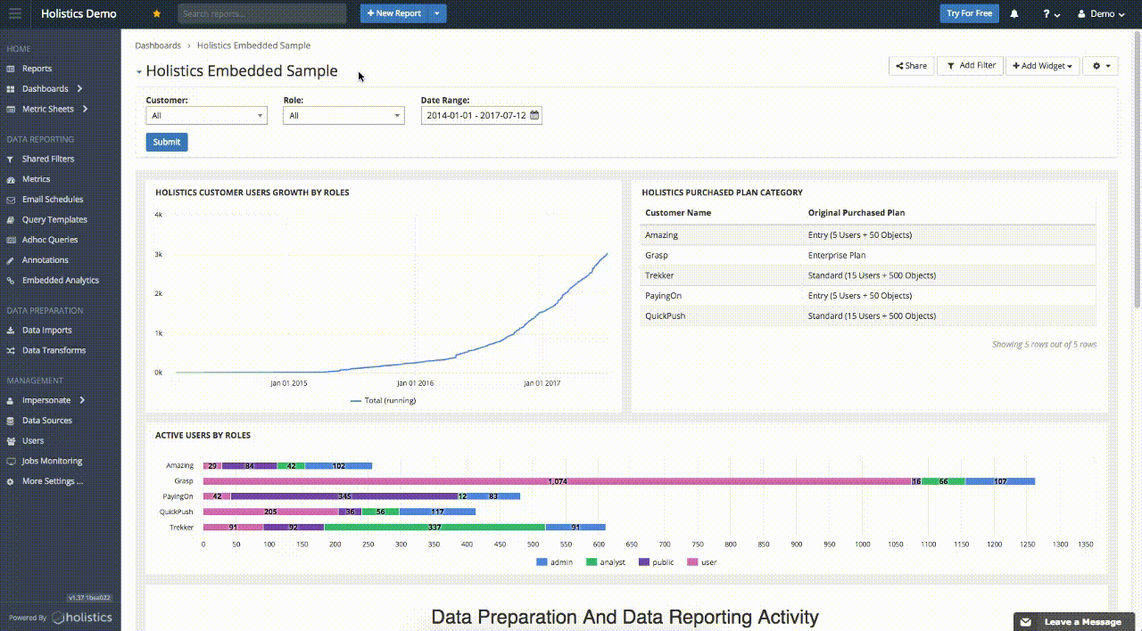Screen dimensions: 1142x631
Task: Open Data Imports in the sidebar
Action: point(46,331)
